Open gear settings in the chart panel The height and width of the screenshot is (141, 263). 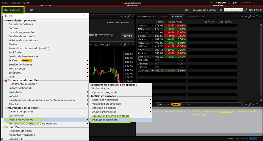coord(121,44)
